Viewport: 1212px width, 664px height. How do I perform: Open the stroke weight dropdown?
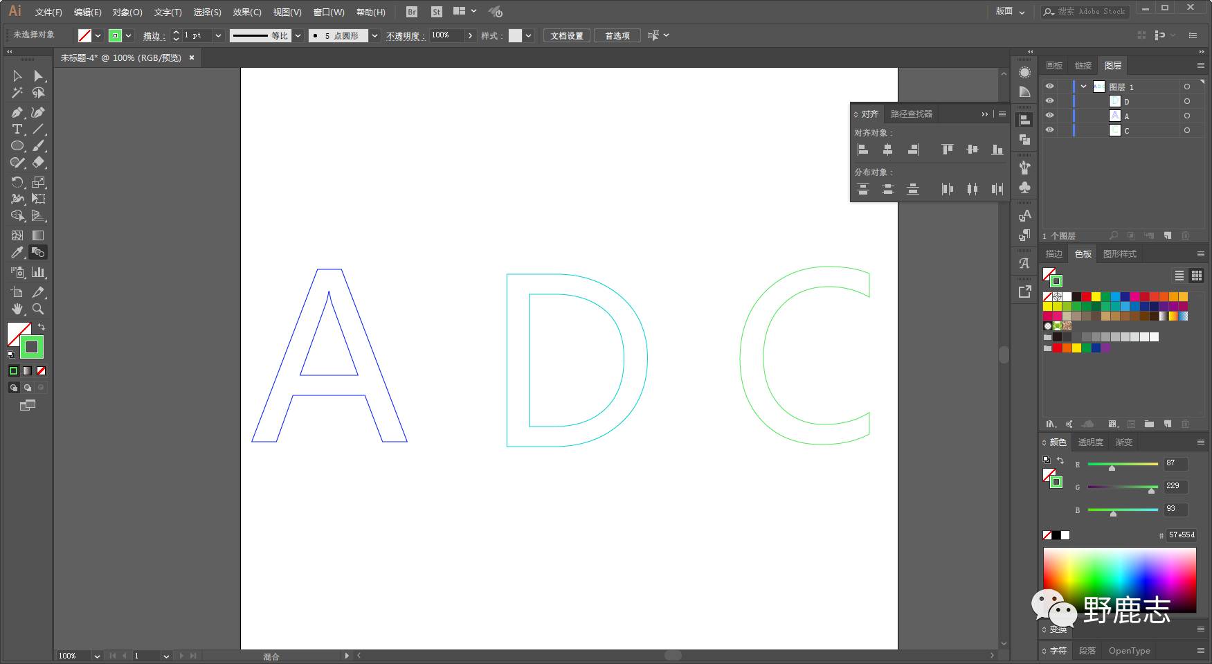(218, 35)
